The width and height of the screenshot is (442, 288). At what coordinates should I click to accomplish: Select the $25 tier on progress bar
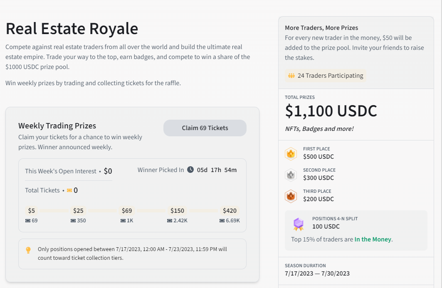point(78,211)
